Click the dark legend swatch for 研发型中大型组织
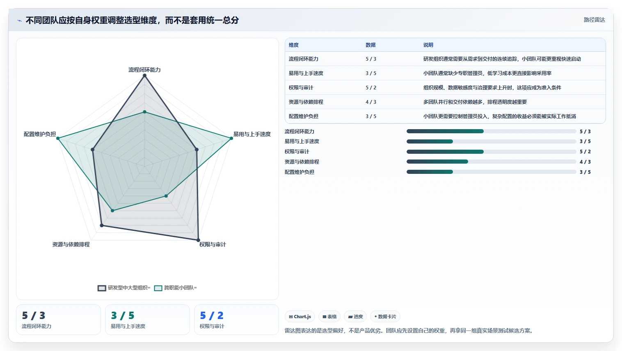622x351 pixels. pyautogui.click(x=102, y=288)
